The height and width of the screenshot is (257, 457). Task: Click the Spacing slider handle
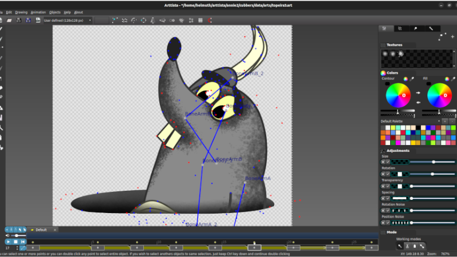tap(411, 198)
